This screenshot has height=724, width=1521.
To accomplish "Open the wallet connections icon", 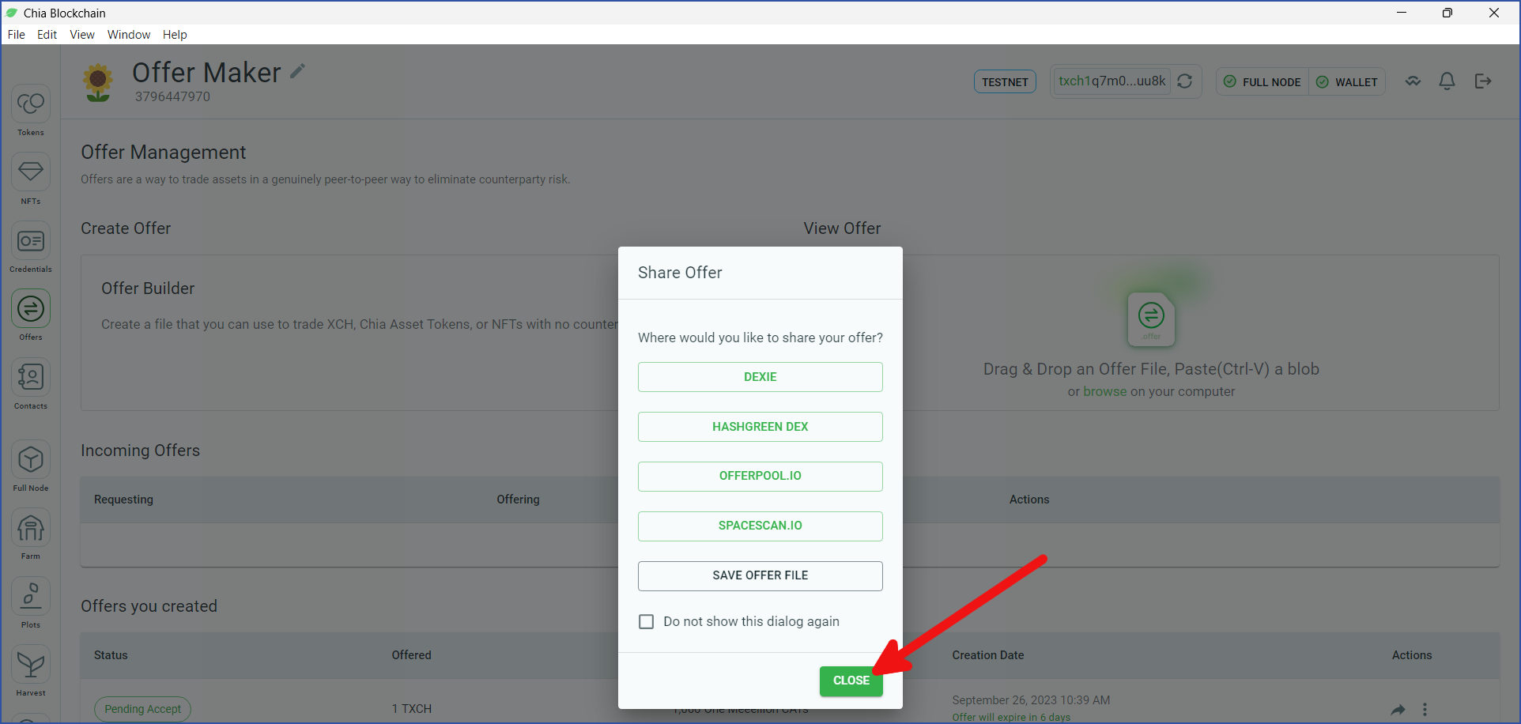I will tap(1413, 81).
